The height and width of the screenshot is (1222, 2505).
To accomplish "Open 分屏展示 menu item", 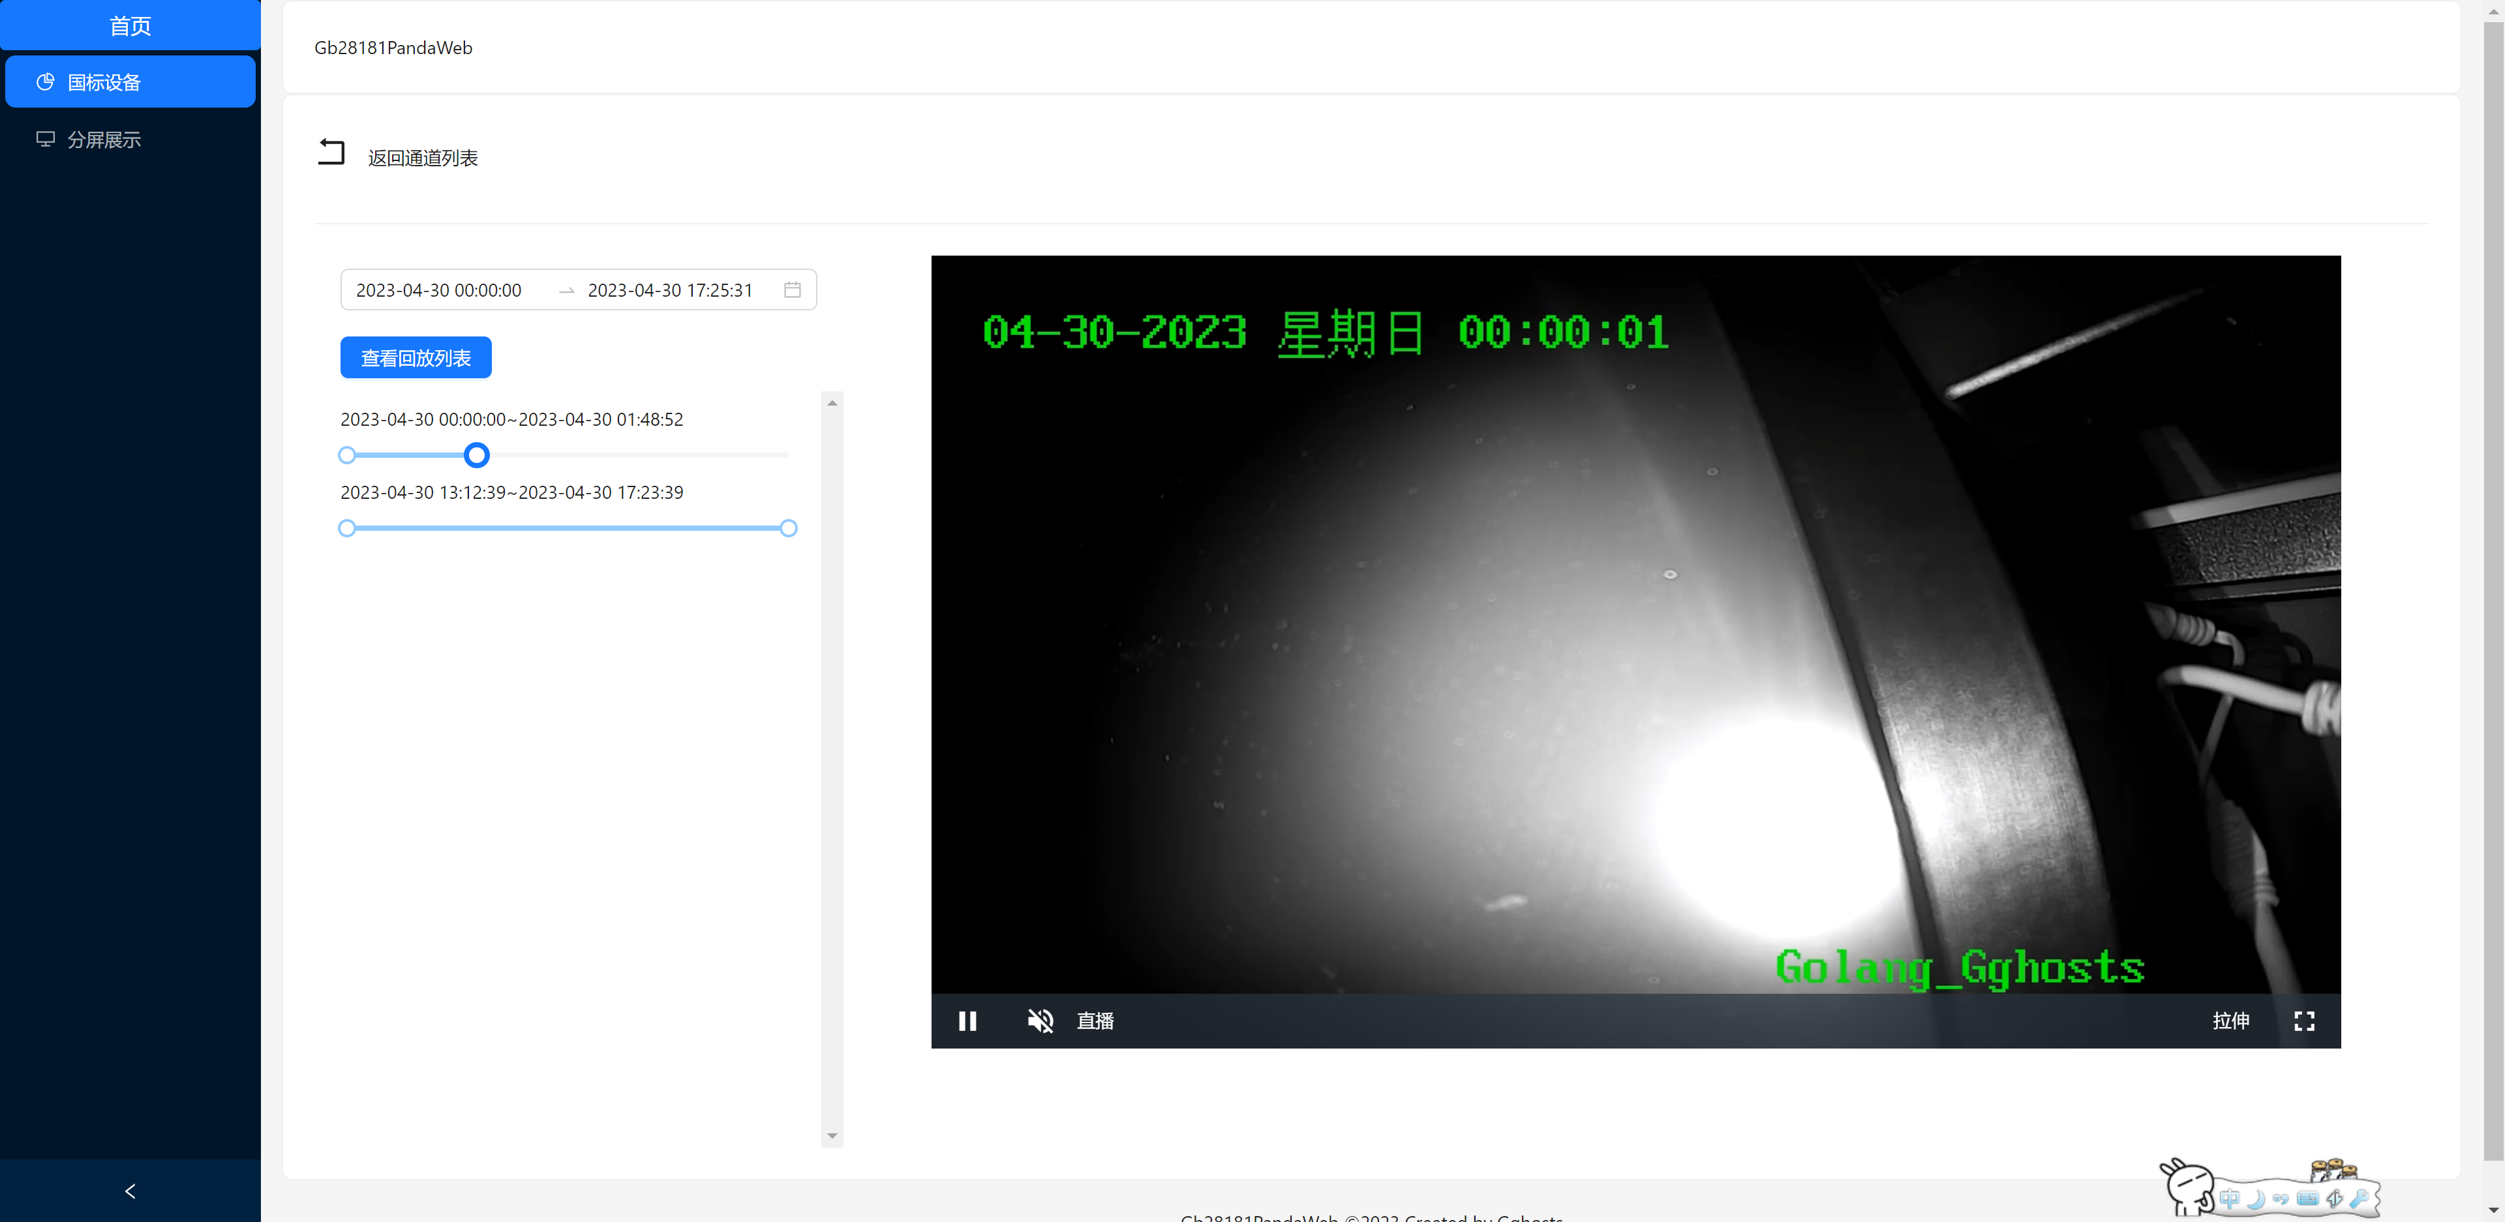I will click(104, 140).
